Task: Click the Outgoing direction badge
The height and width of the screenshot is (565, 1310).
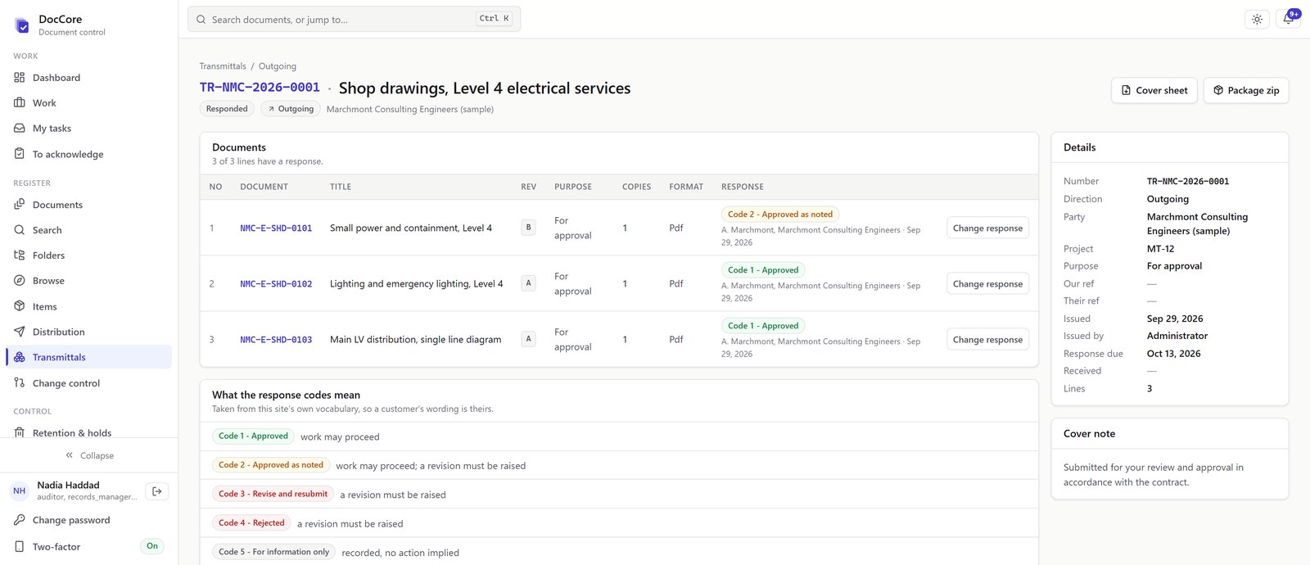Action: (291, 109)
